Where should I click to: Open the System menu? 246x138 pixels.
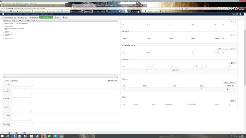pos(8,14)
